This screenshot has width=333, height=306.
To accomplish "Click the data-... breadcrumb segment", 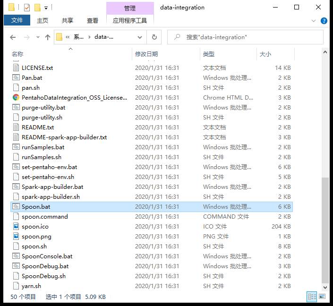I will [x=104, y=37].
